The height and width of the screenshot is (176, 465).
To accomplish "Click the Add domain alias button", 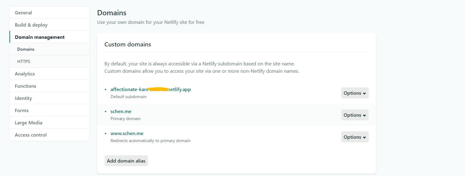I will tap(126, 161).
